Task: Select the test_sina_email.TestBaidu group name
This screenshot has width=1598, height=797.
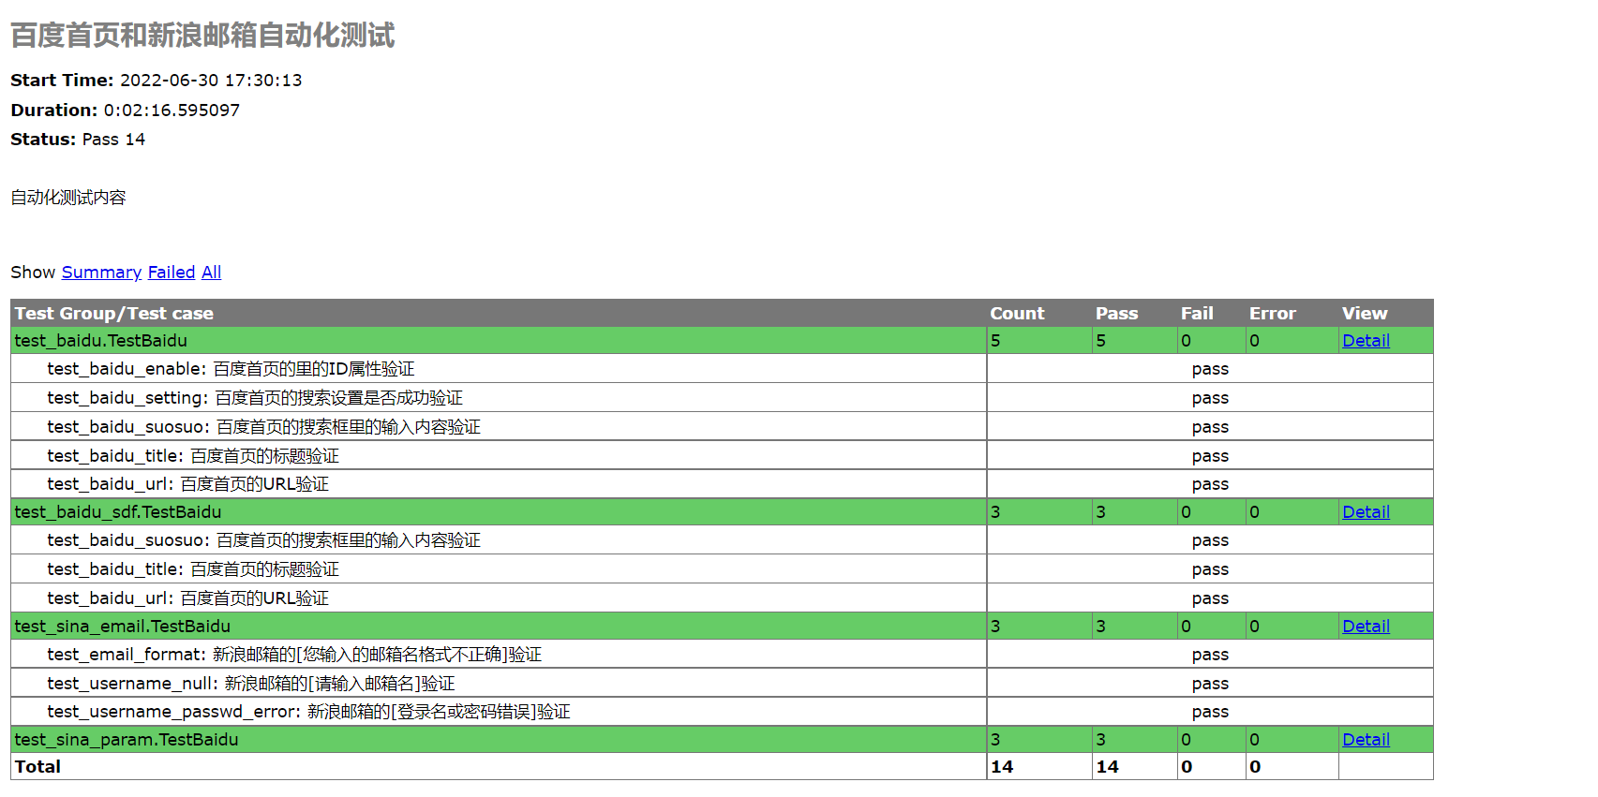Action: (122, 627)
